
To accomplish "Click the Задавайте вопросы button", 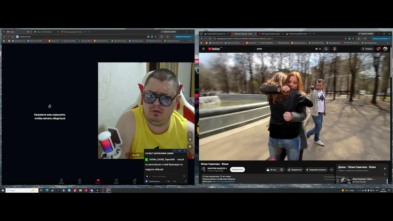I will tap(316, 170).
